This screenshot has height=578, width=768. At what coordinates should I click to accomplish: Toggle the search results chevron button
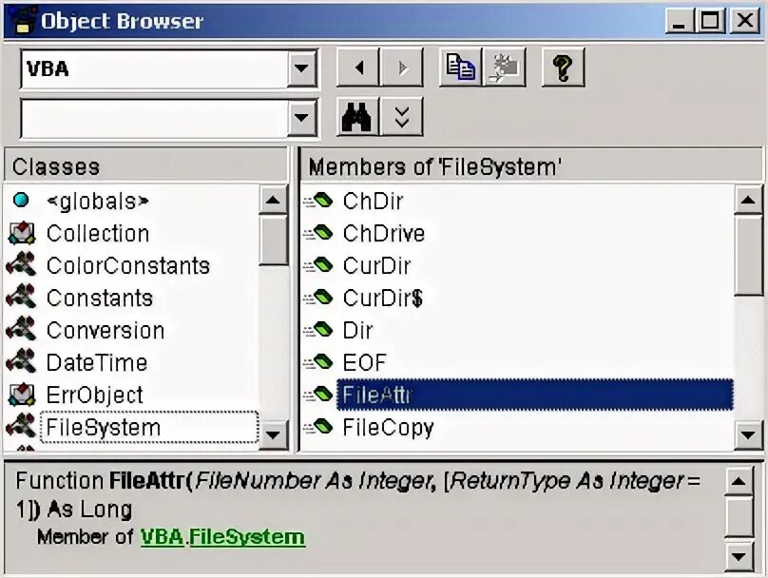point(402,117)
